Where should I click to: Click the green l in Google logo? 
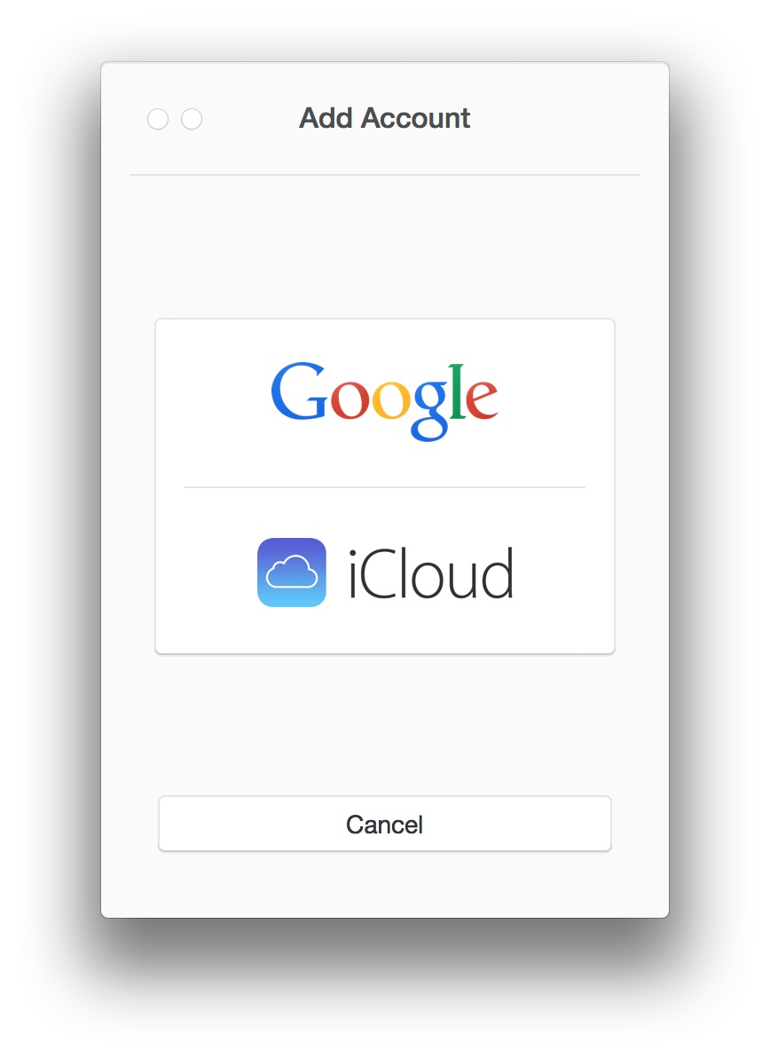pyautogui.click(x=457, y=391)
